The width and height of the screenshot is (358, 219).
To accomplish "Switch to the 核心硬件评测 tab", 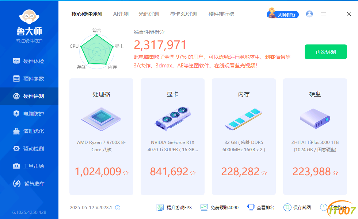I will (x=87, y=14).
